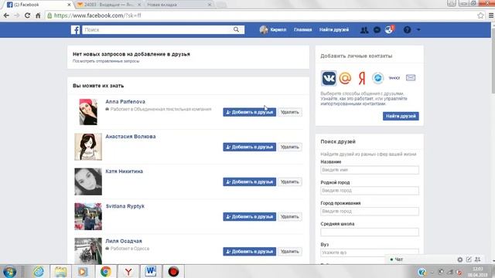This screenshot has width=495, height=278.
Task: Click the blue Найти друзей button
Action: pyautogui.click(x=401, y=116)
